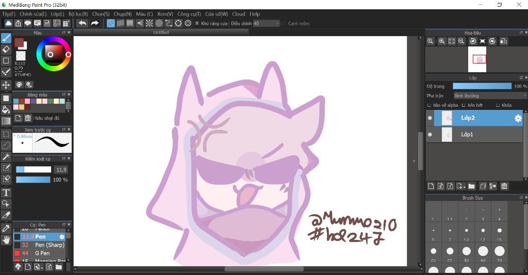
Task: Enable the radial snap guide
Action: 149,23
